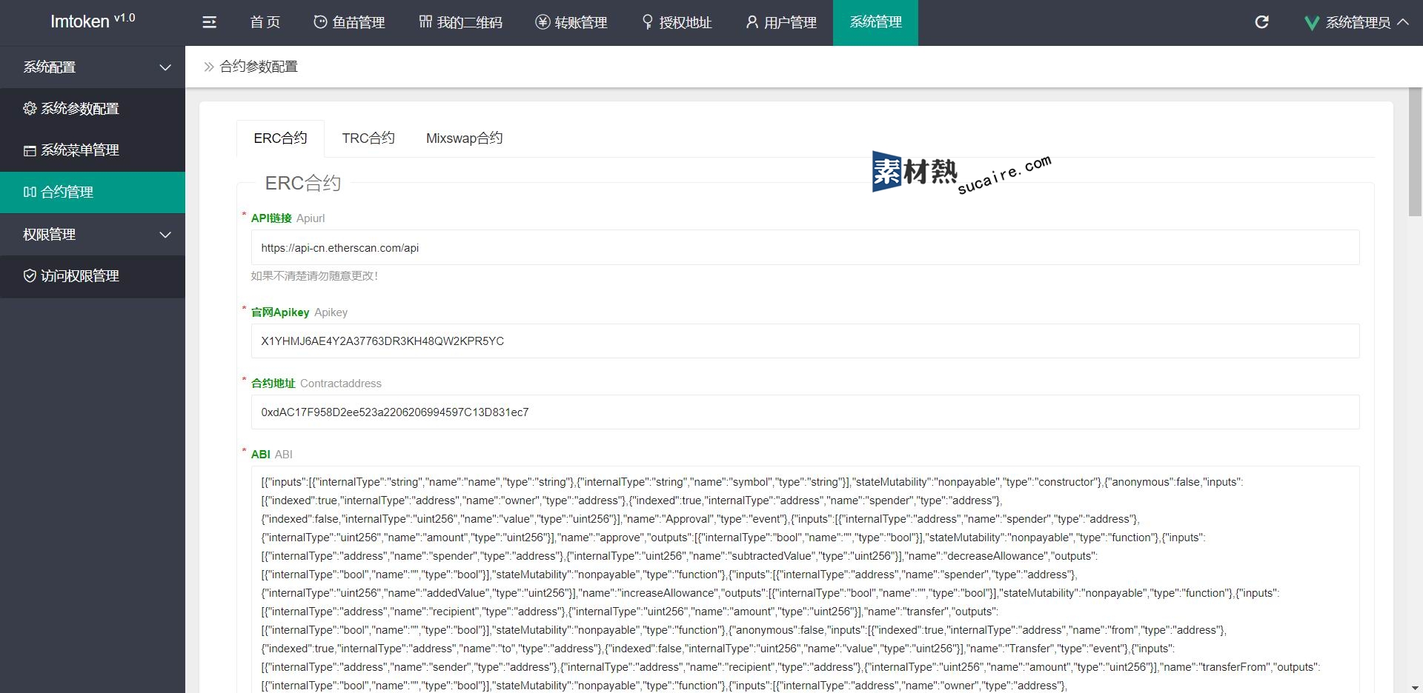Open the 授权地址 nav item
1423x693 pixels.
[x=677, y=22]
